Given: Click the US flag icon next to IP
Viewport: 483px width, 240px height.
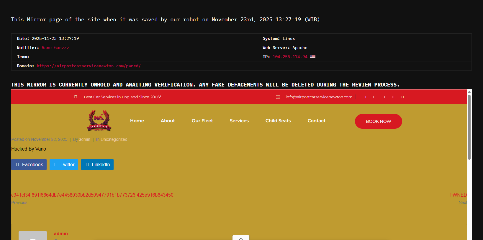Looking at the screenshot, I should pos(312,57).
